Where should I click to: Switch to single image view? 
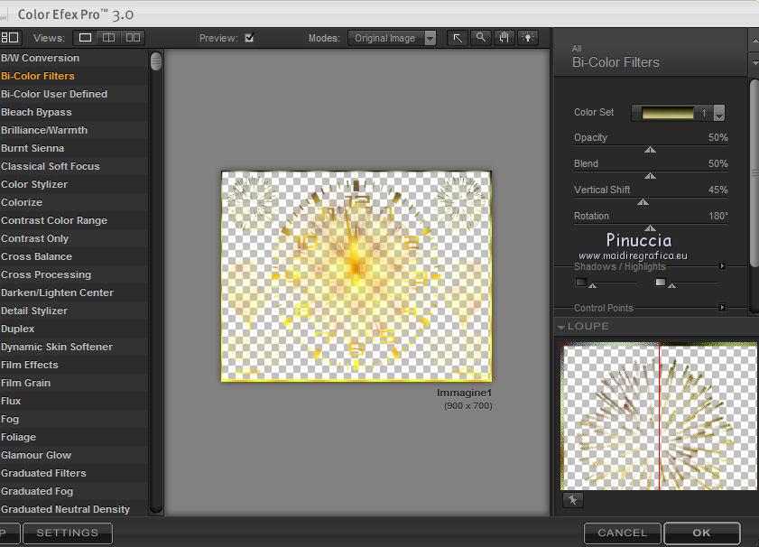tap(86, 38)
